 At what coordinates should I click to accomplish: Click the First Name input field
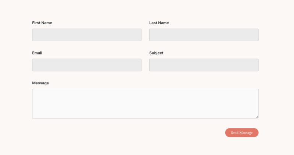(87, 35)
